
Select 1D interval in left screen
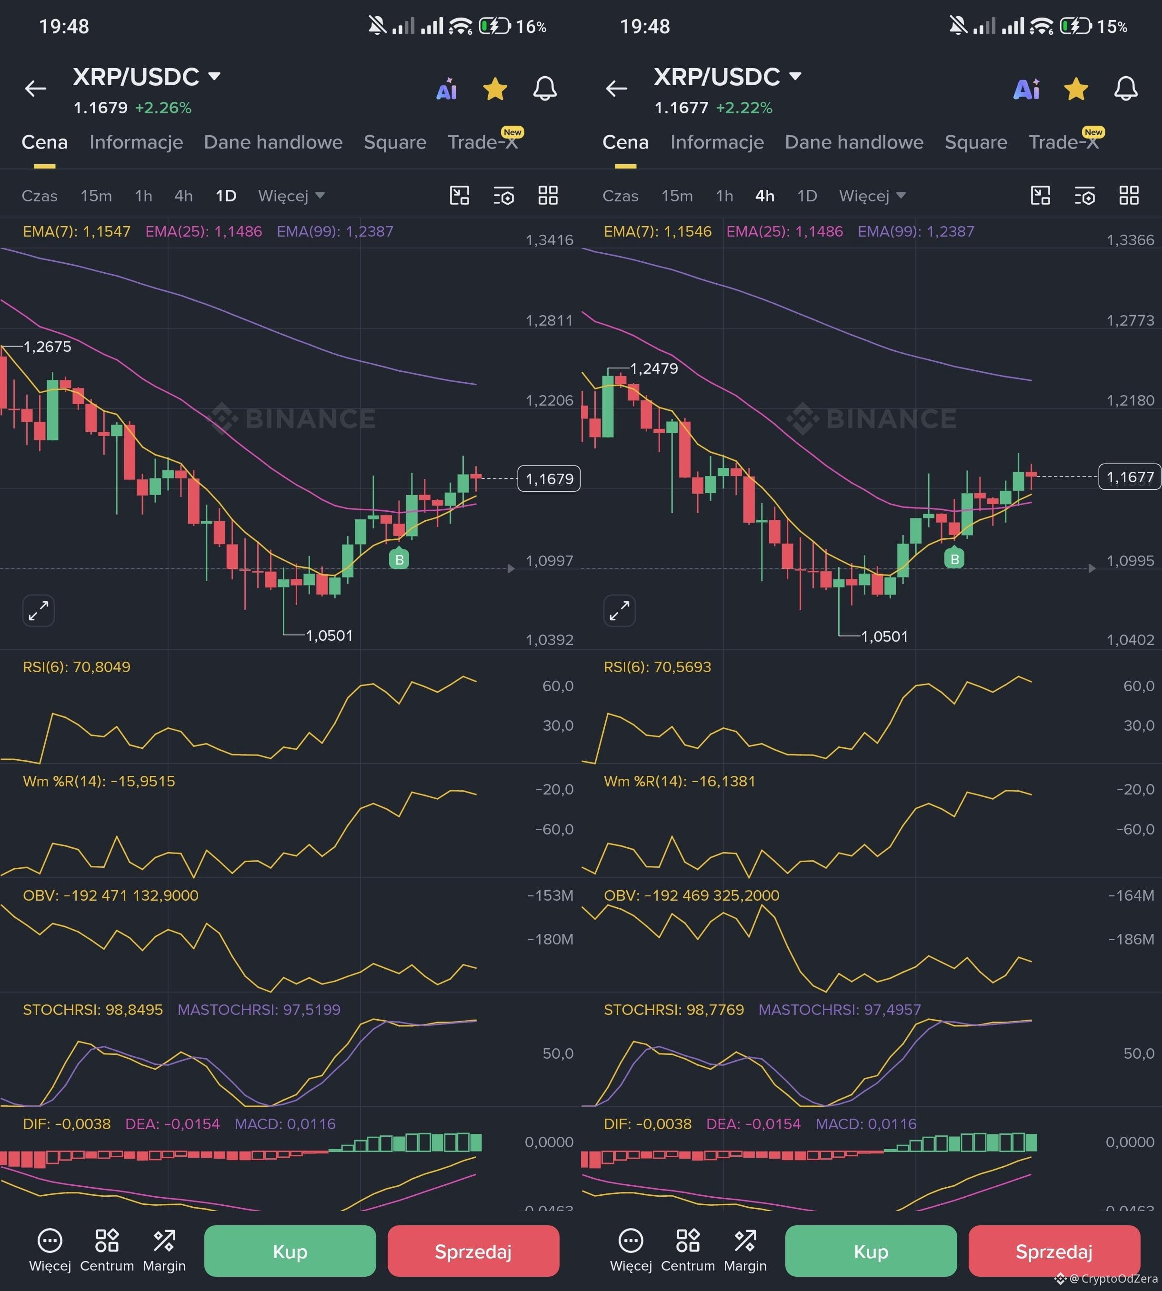point(226,196)
